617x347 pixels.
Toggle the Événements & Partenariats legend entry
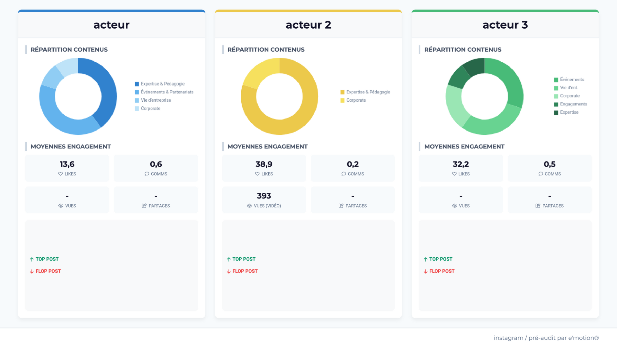click(x=167, y=92)
